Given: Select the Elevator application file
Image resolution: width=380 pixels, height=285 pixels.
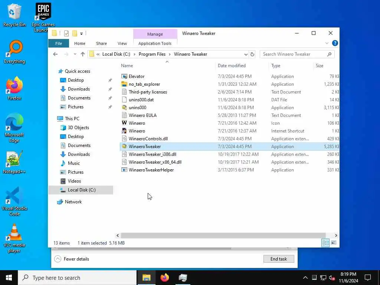Looking at the screenshot, I should click(x=229, y=76).
